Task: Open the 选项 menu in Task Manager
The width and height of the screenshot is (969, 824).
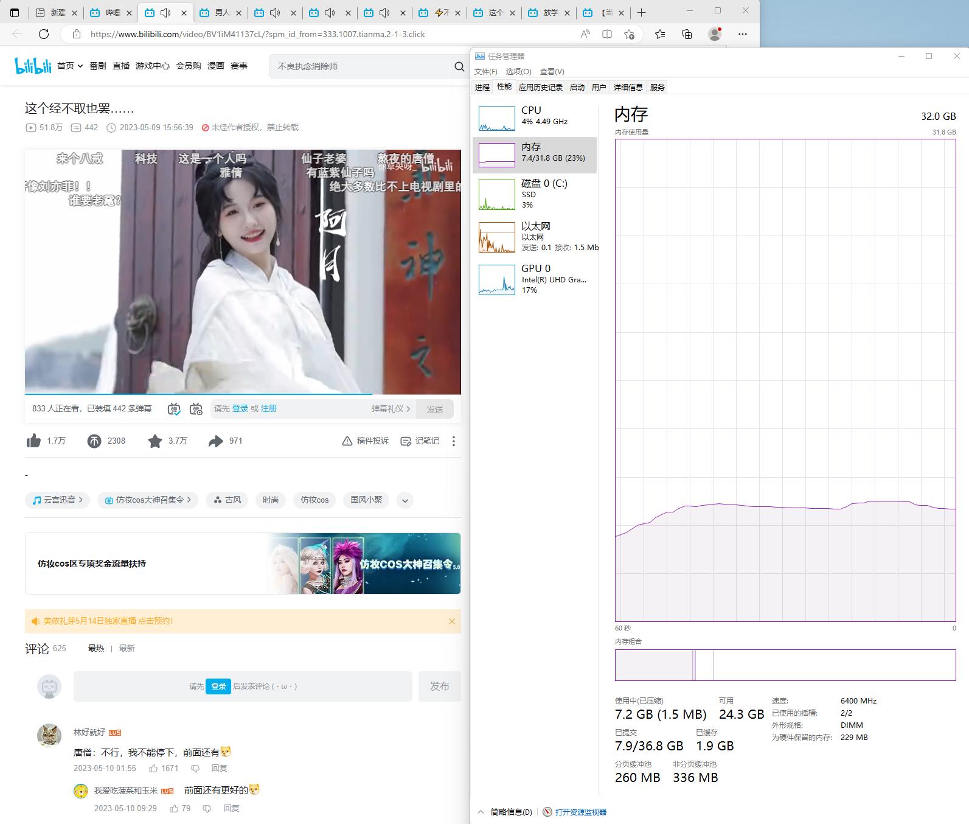Action: pos(518,72)
